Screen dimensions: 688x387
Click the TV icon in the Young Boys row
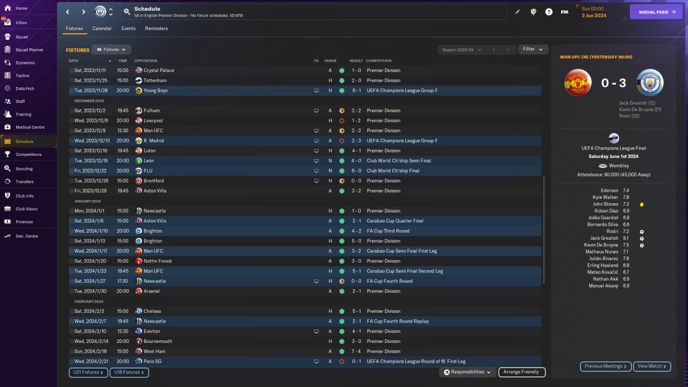point(317,91)
